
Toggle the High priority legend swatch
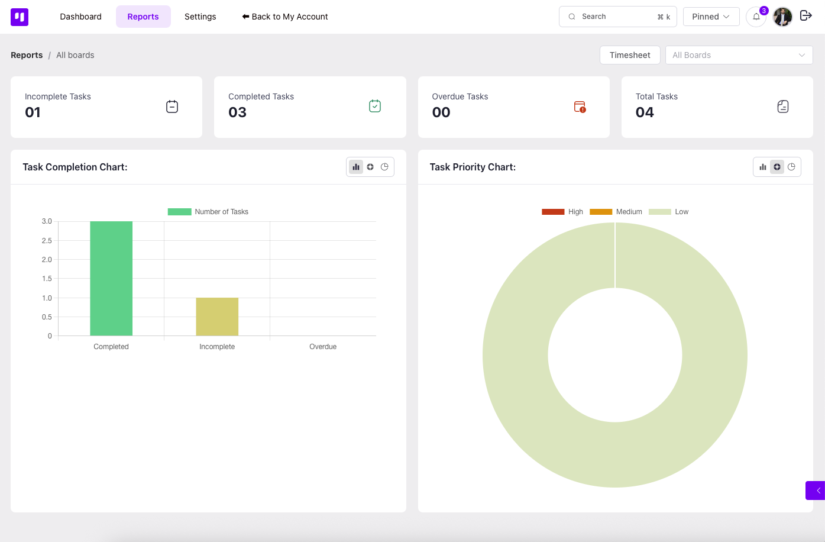[553, 212]
